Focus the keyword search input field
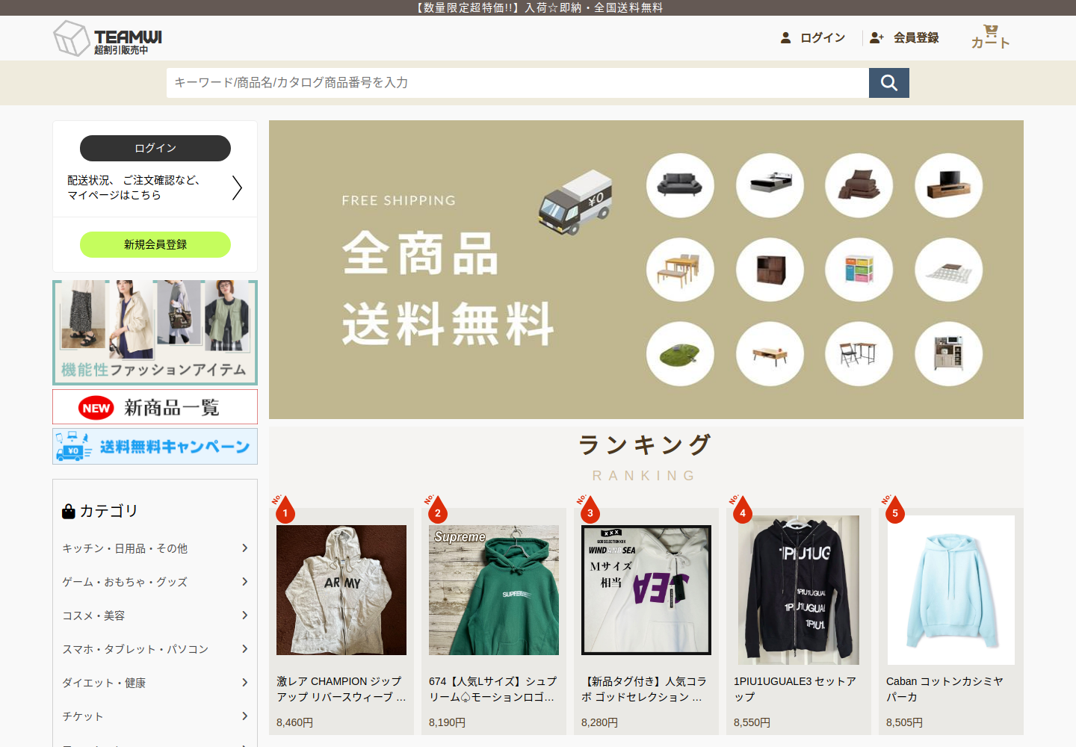1076x747 pixels. pyautogui.click(x=518, y=83)
